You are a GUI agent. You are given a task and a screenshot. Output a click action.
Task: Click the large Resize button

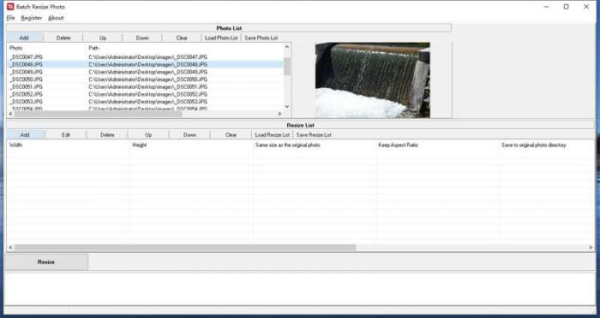[46, 262]
